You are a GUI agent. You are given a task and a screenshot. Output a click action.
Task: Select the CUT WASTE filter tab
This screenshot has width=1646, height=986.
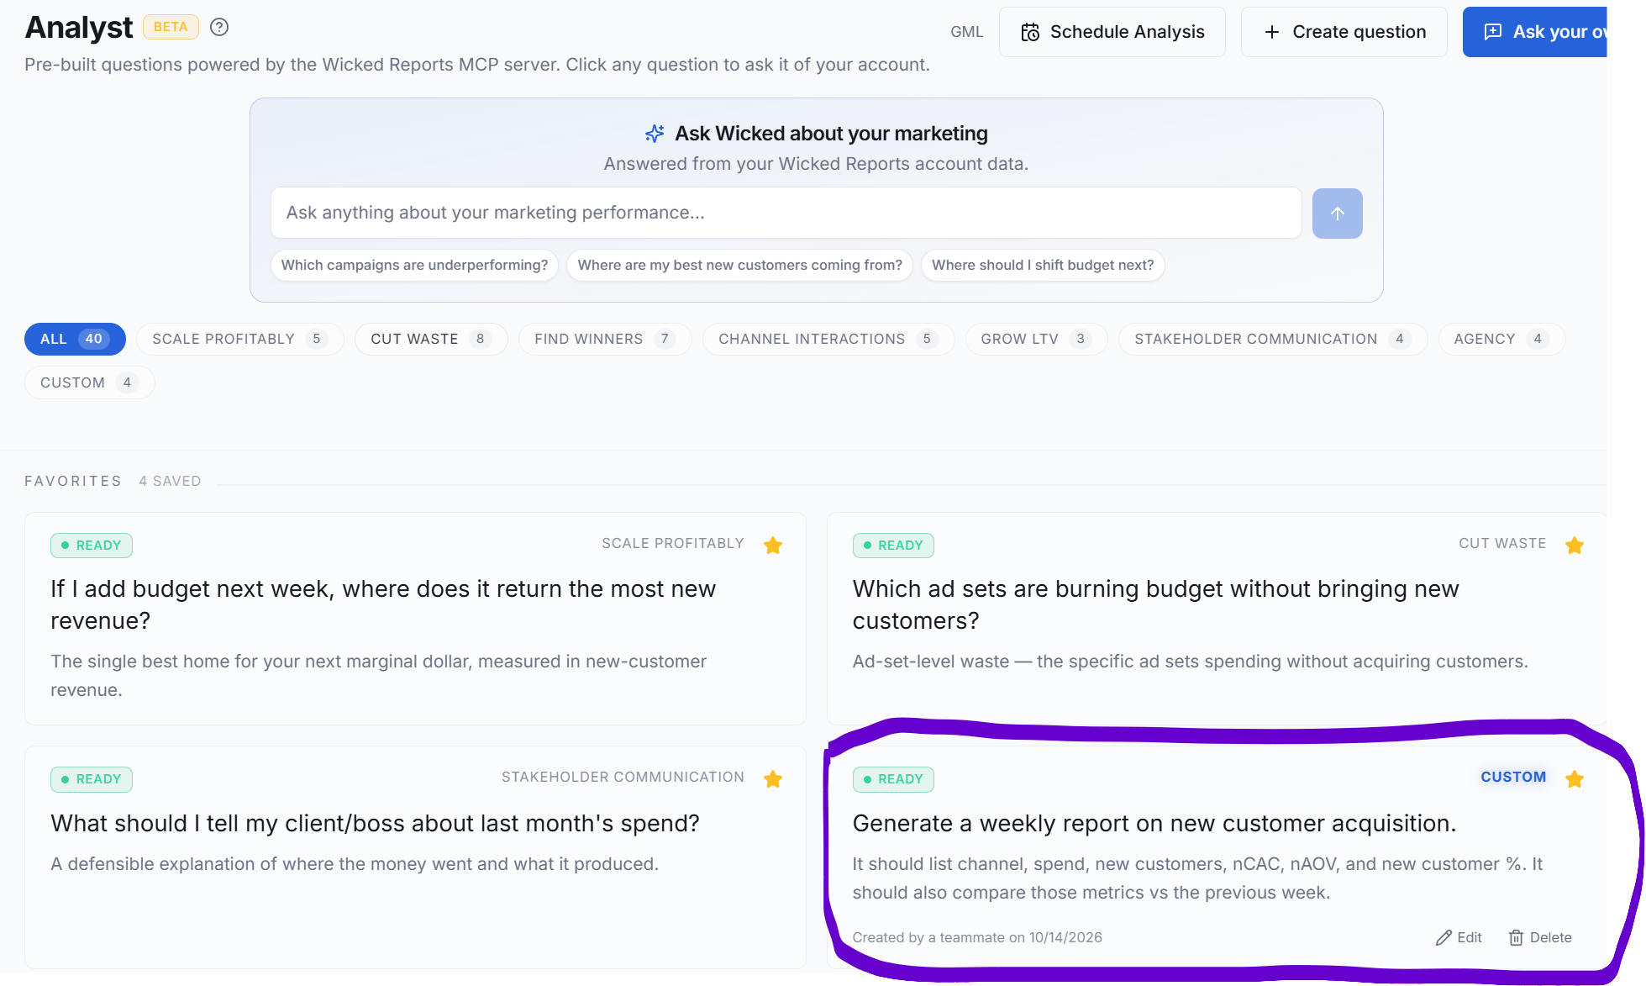431,339
